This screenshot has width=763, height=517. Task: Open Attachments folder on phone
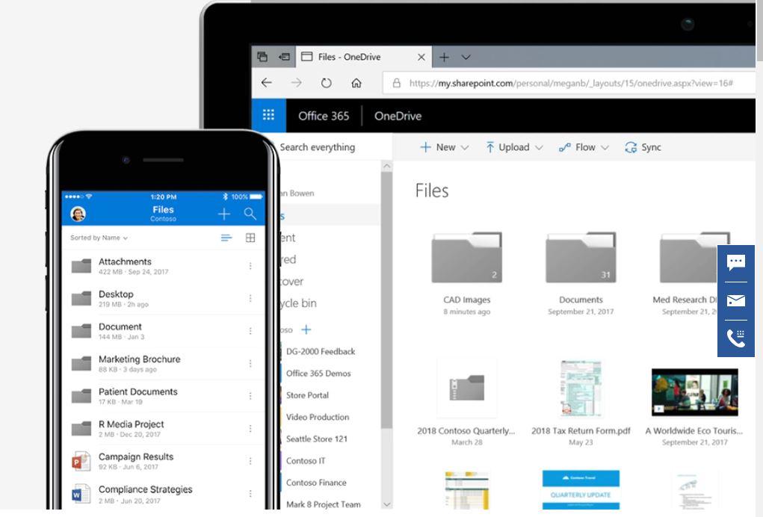click(x=163, y=266)
